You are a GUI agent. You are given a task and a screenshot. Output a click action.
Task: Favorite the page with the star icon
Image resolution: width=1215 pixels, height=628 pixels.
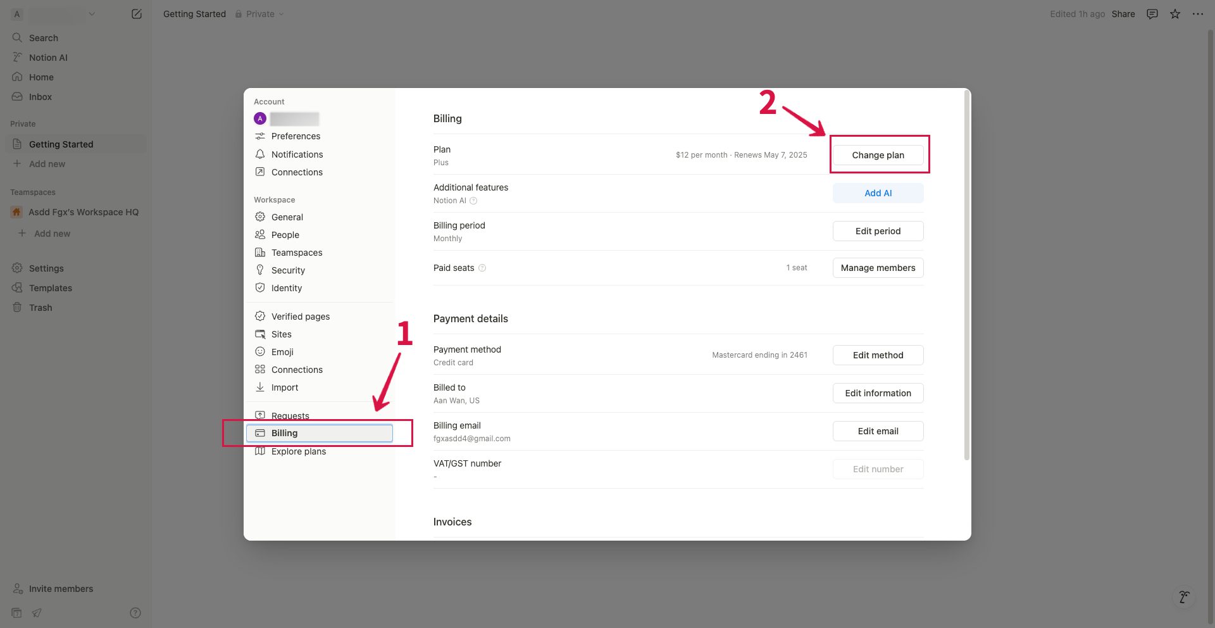pos(1175,14)
